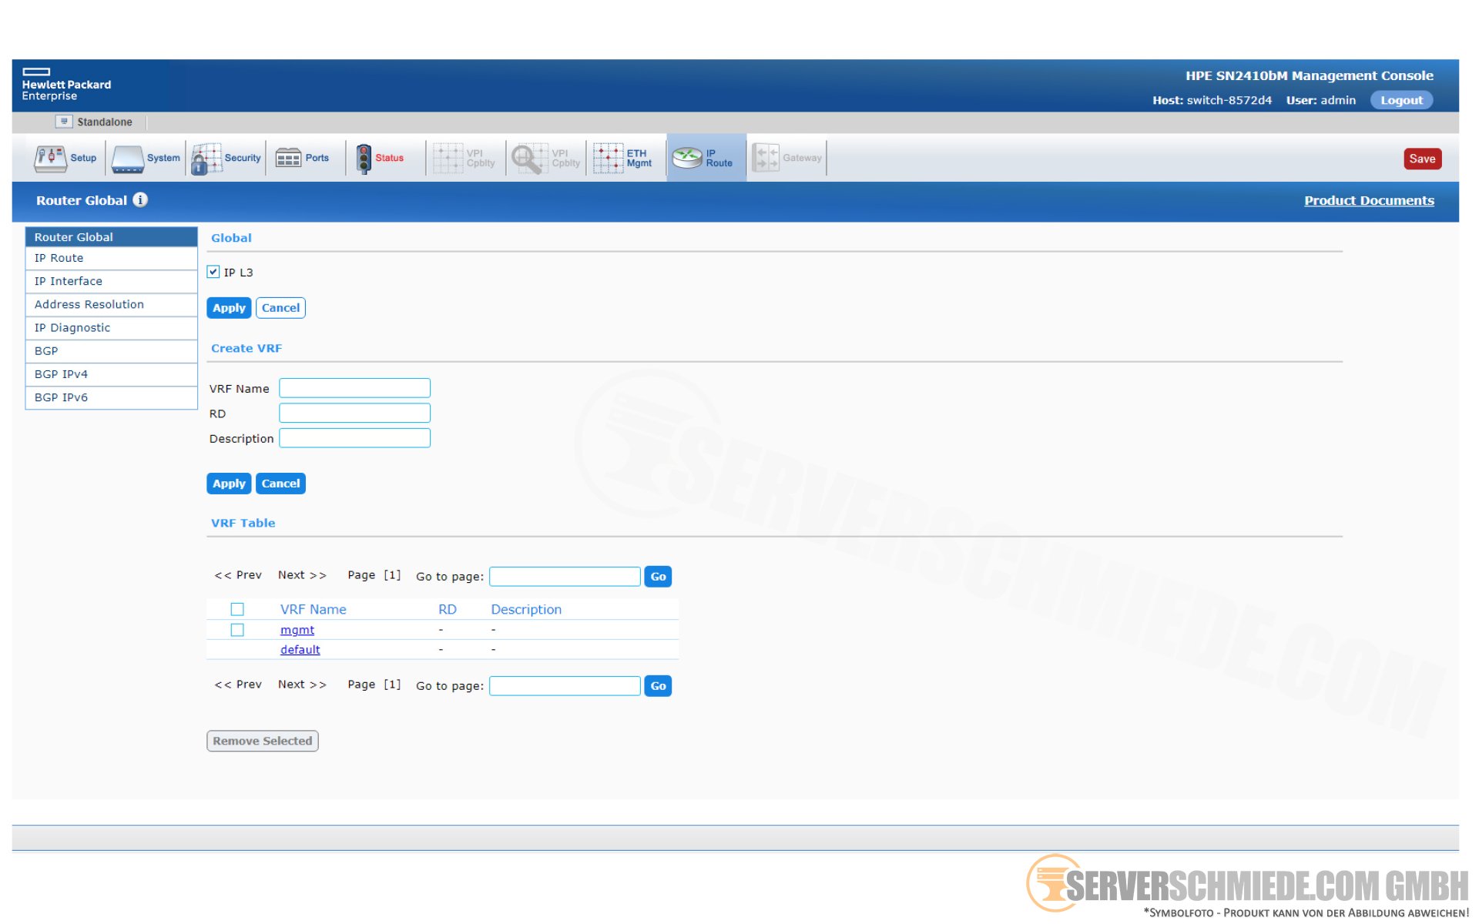Image resolution: width=1479 pixels, height=924 pixels.
Task: Click into the VRF Name field
Action: pyautogui.click(x=354, y=388)
